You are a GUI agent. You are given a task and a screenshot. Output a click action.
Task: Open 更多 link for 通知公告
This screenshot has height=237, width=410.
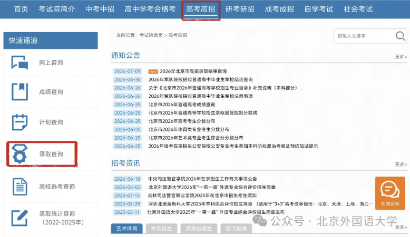401,57
